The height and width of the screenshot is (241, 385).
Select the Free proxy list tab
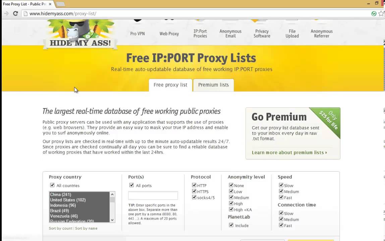[170, 85]
